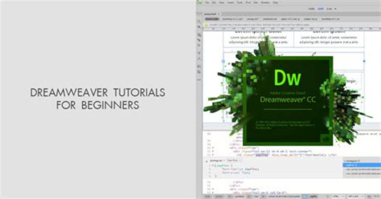Image resolution: width=381 pixels, height=199 pixels.
Task: Collapse the .zapfino rule fold arrow
Action: [213, 165]
